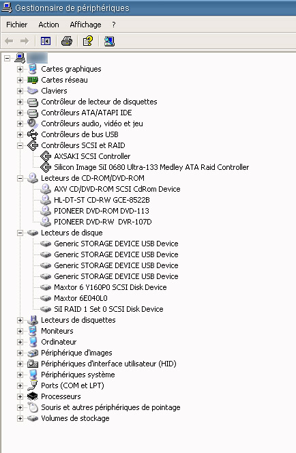
Task: Select SiI RAID 1 Set 0 SCSI Disk
Action: tap(108, 309)
